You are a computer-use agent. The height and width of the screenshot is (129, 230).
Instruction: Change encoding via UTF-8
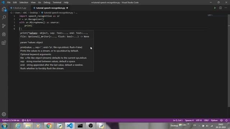[199, 120]
